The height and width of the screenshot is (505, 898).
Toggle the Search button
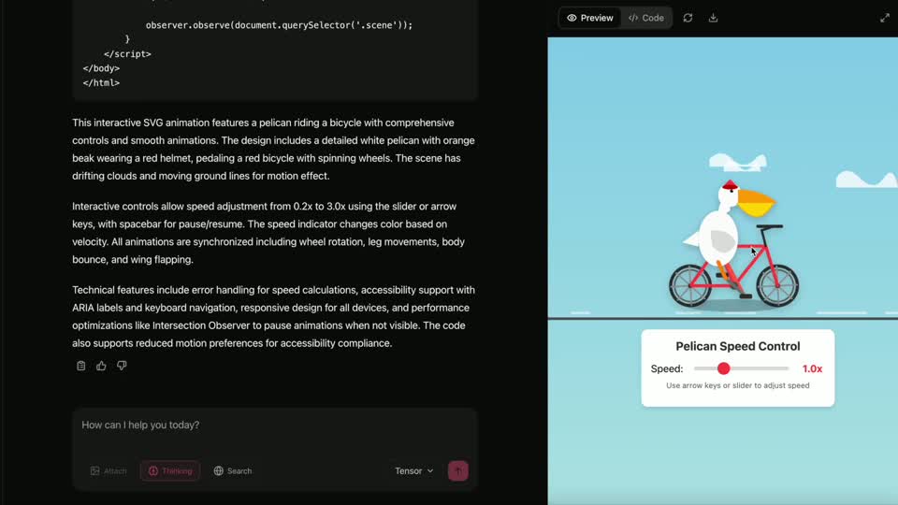233,470
